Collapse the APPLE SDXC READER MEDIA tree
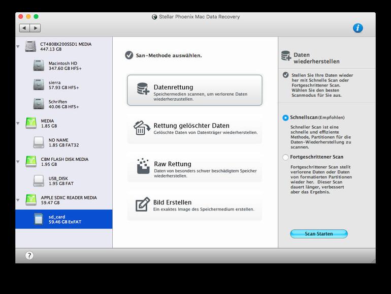 point(18,200)
